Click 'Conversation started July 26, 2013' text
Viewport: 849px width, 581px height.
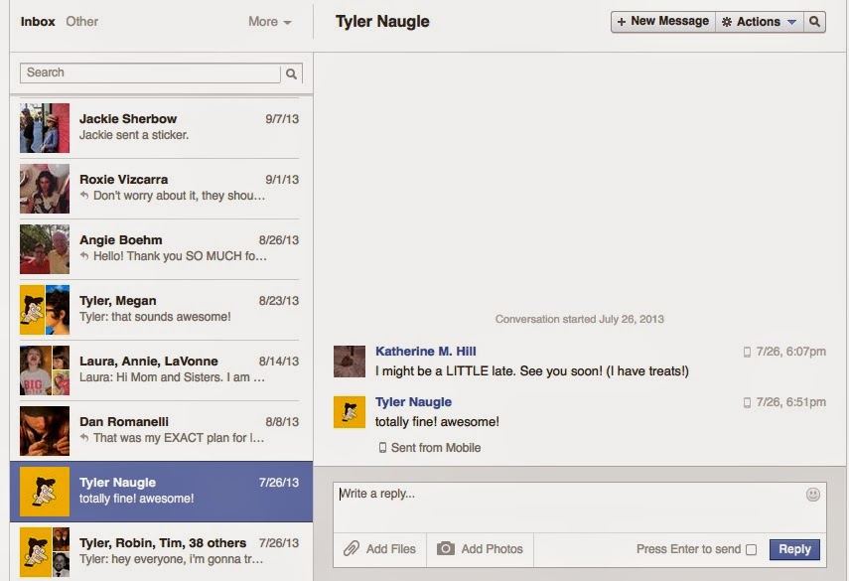point(579,319)
